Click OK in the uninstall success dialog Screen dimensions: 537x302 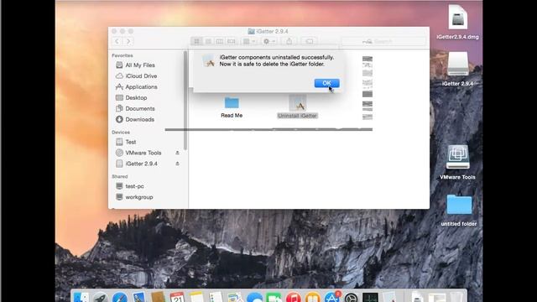(x=326, y=83)
